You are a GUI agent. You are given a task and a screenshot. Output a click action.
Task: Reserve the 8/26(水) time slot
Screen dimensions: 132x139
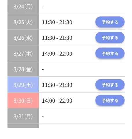(110, 38)
